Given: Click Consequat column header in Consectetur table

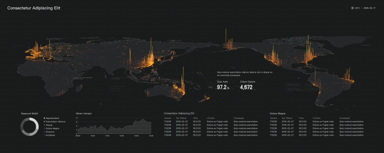Looking at the screenshot, I should [239, 118].
